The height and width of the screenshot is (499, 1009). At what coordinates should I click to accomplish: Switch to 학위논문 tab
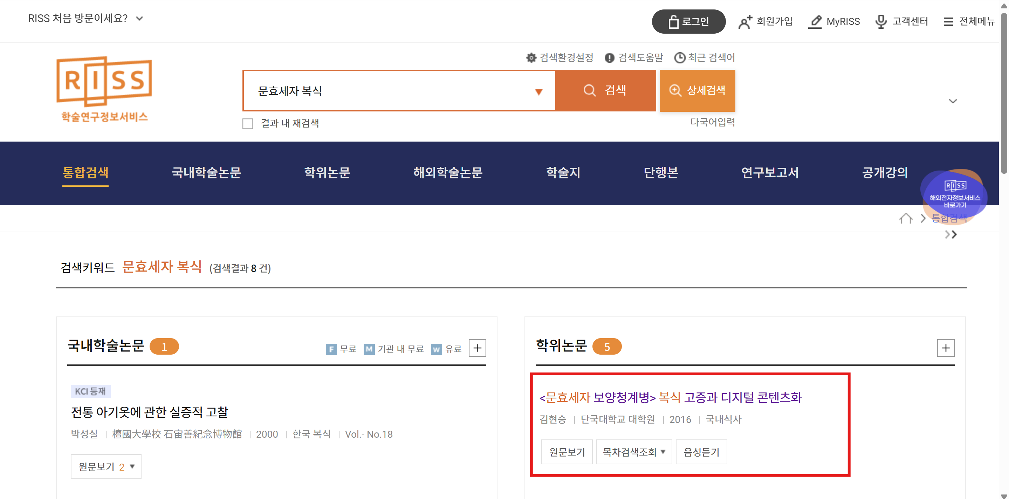tap(327, 173)
